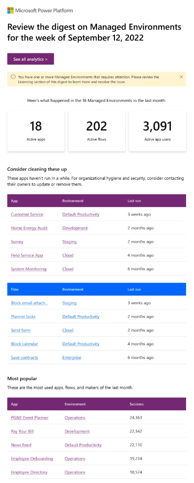Dismiss the yellow attention banner
This screenshot has height=483, width=194.
[181, 77]
